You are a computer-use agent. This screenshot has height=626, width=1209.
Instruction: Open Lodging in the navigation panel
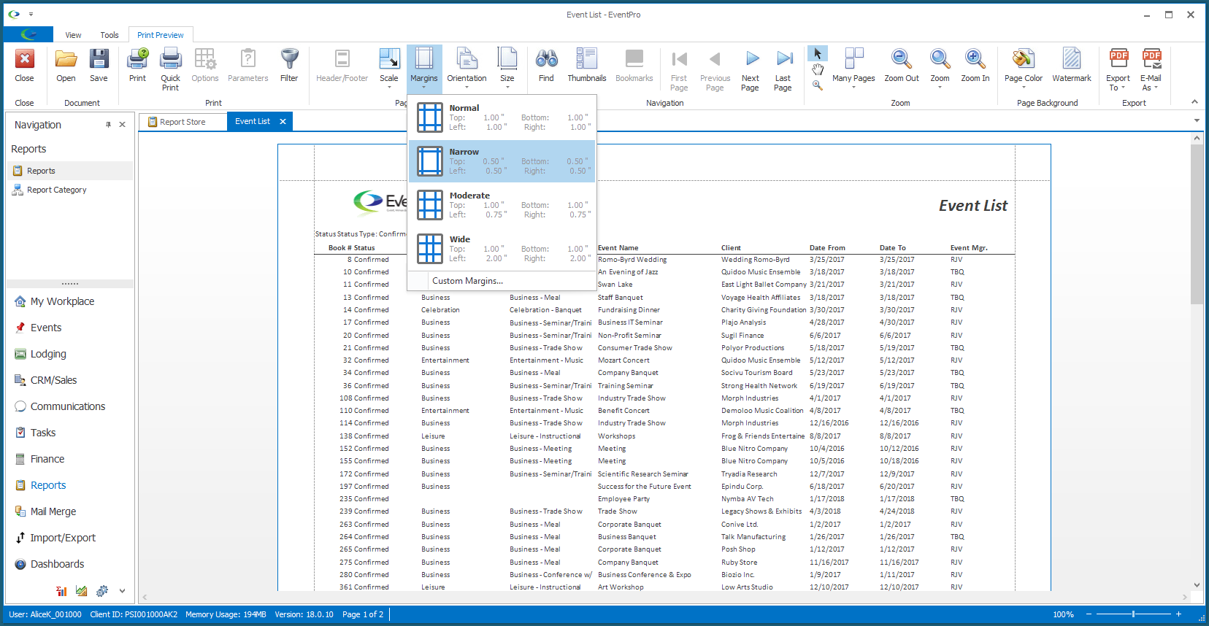click(48, 354)
